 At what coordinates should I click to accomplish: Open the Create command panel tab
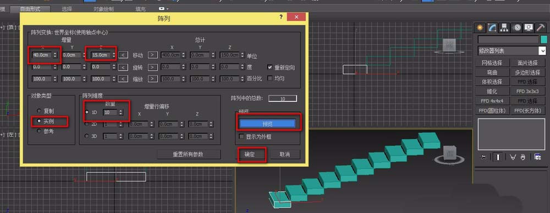coord(480,28)
